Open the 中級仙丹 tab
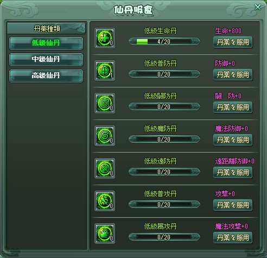 pyautogui.click(x=46, y=60)
